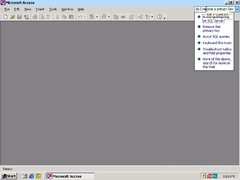Click the Undo arrow icon
Viewport: 240px width, 180px height.
click(x=80, y=17)
